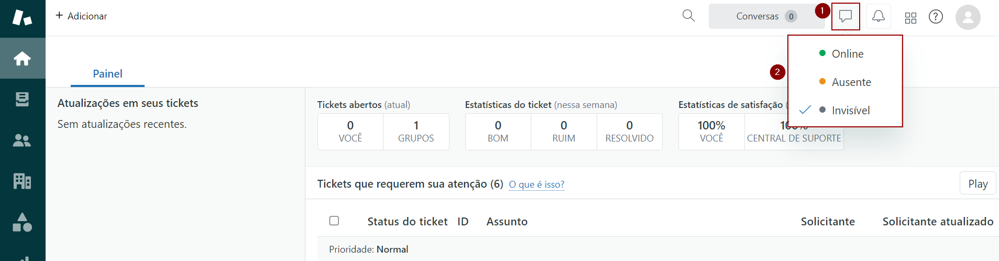999x261 pixels.
Task: Set chat status to Ausente
Action: tap(851, 82)
